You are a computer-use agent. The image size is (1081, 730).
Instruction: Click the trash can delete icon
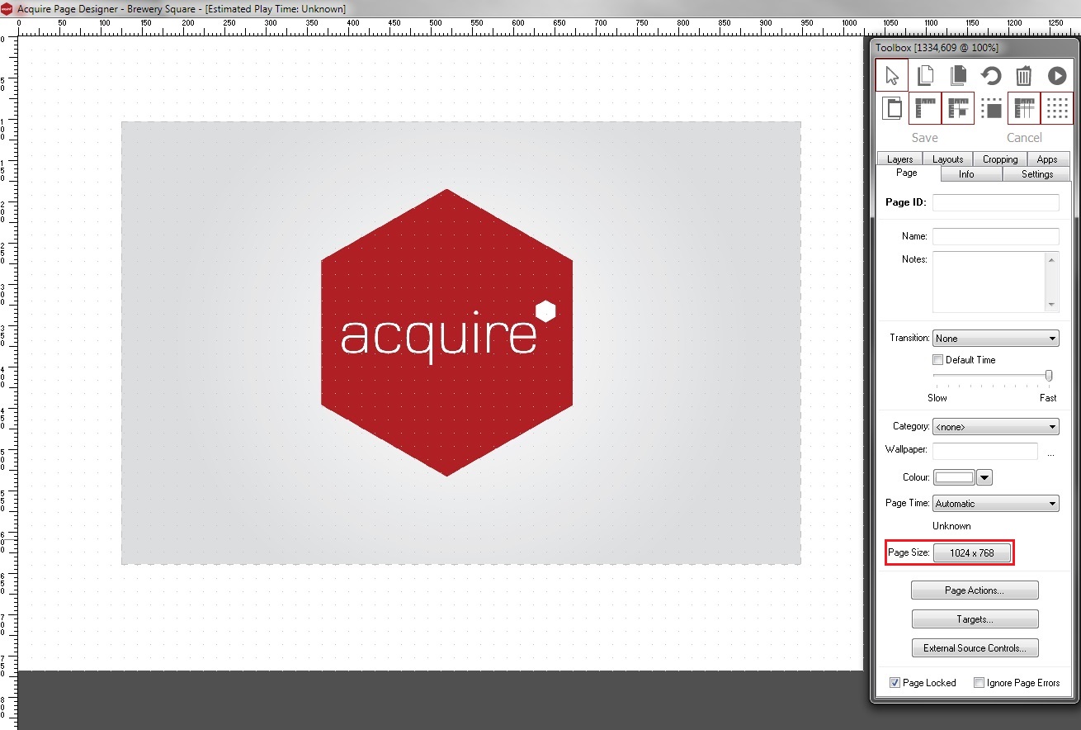tap(1024, 76)
